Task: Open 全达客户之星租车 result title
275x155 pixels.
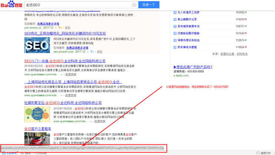Action: [x=38, y=129]
